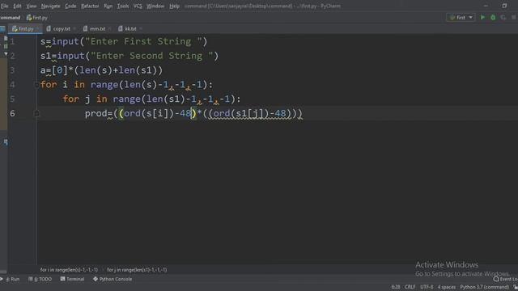This screenshot has width=518, height=291.
Task: Toggle the fold marker on line 6
Action: [x=36, y=113]
